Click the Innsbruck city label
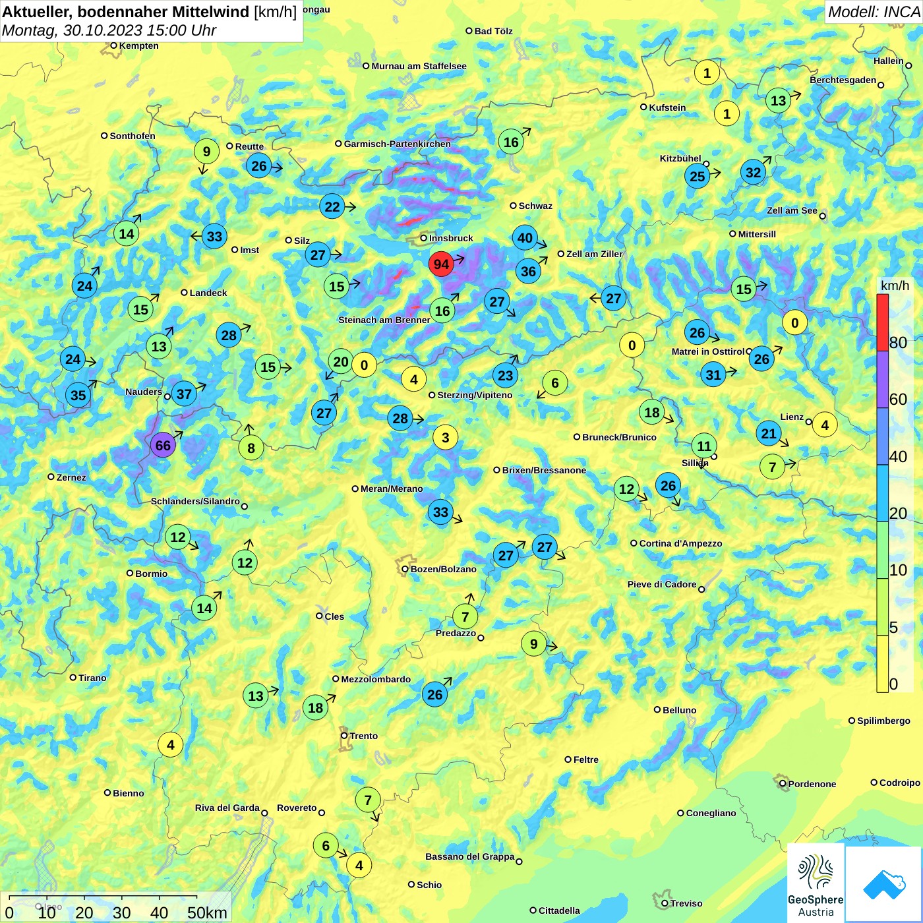This screenshot has height=923, width=923. tap(451, 238)
